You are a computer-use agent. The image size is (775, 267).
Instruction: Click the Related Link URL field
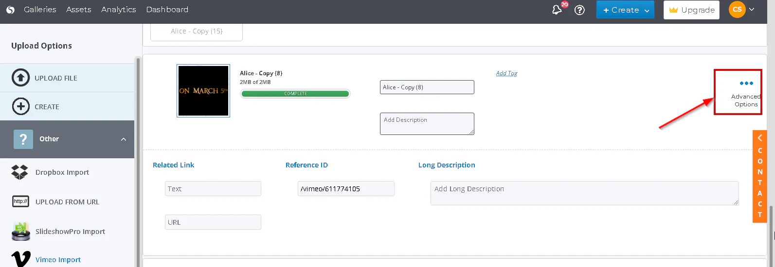coord(213,222)
